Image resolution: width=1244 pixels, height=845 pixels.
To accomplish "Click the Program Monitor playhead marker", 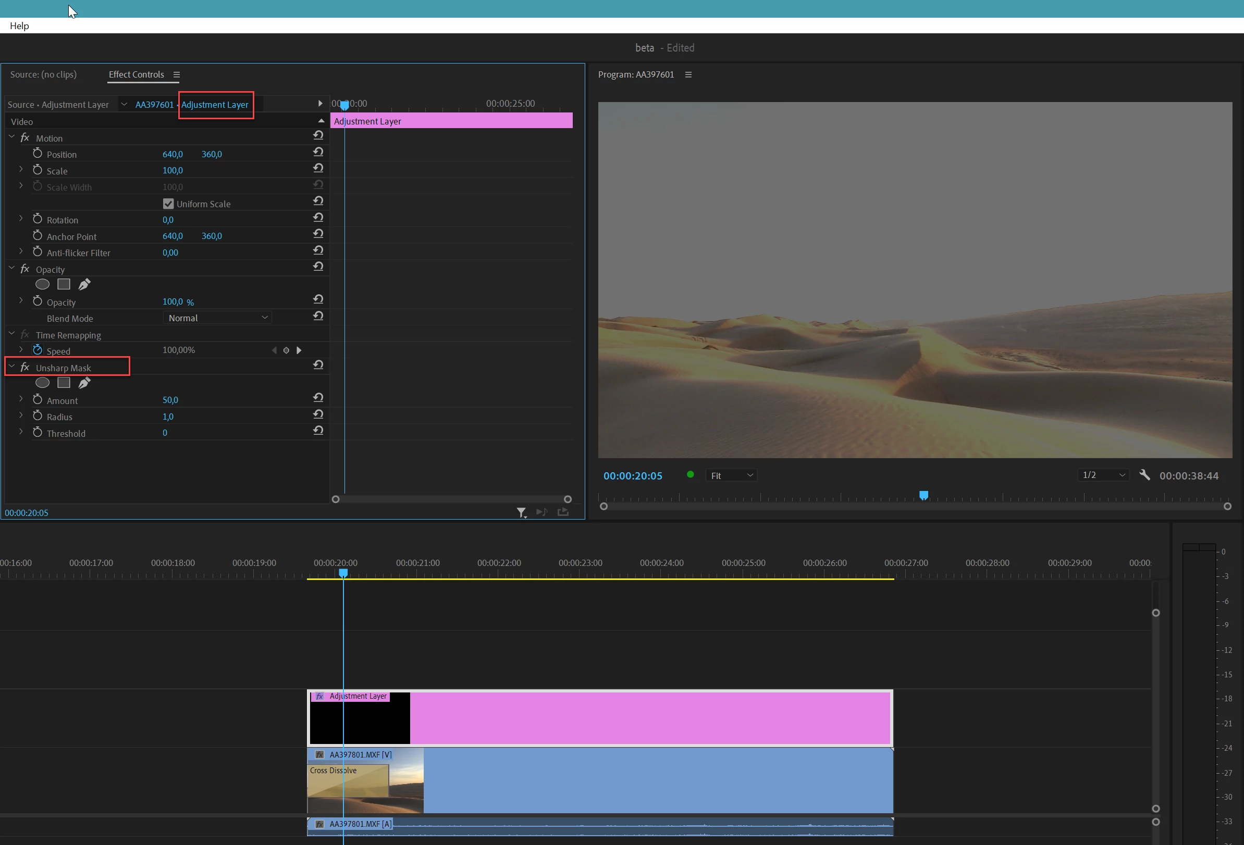I will tap(923, 495).
